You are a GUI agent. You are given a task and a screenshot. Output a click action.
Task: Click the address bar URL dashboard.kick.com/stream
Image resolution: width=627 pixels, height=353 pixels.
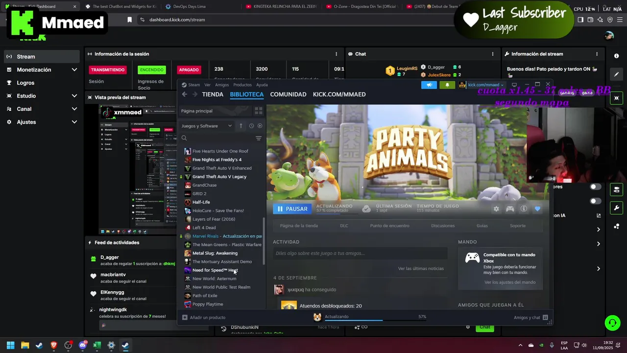177,20
